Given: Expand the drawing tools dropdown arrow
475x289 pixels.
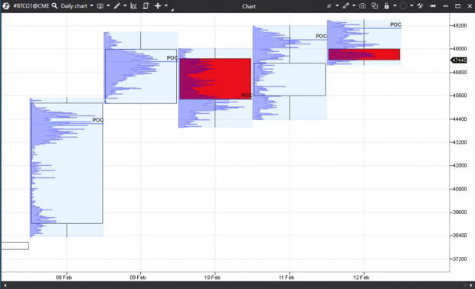Looking at the screenshot, I should click(125, 5).
